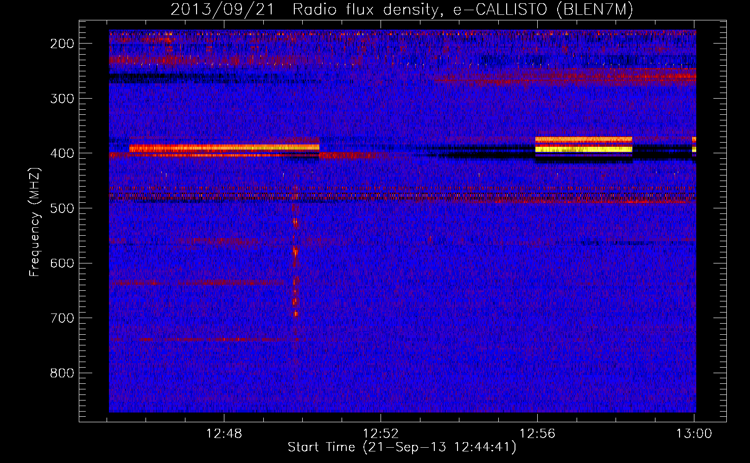The image size is (750, 463).
Task: Click the "13:00" time tick label
Action: tap(694, 434)
